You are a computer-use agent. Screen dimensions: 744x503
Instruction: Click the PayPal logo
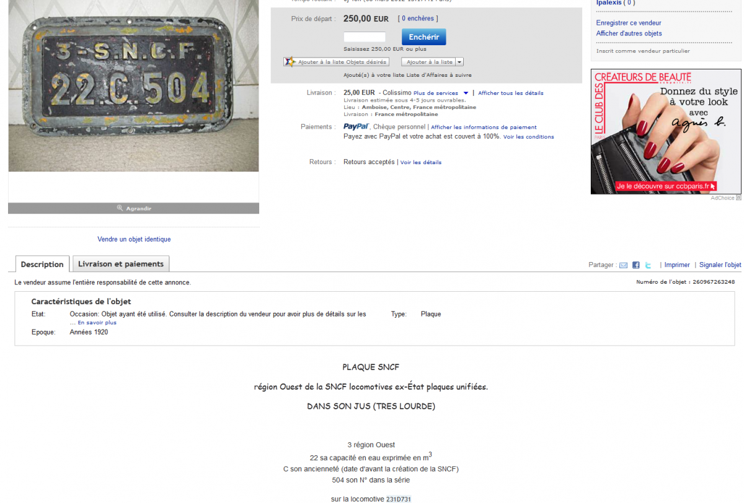356,127
